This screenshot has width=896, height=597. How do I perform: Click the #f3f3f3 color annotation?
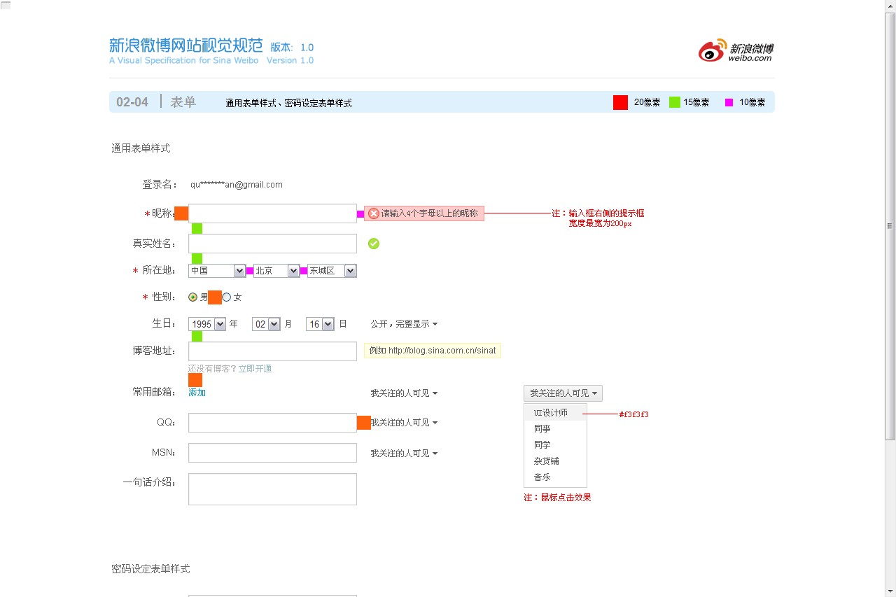click(633, 414)
